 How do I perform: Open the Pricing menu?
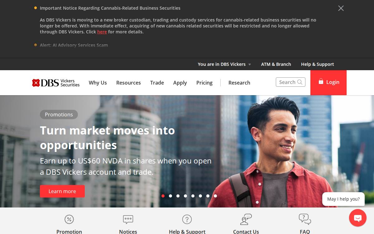click(204, 83)
